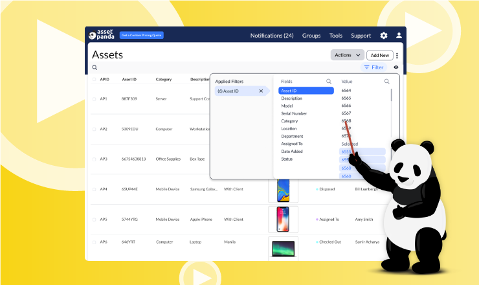479x285 pixels.
Task: Open the laptop thumbnail for AP6
Action: coord(283,249)
